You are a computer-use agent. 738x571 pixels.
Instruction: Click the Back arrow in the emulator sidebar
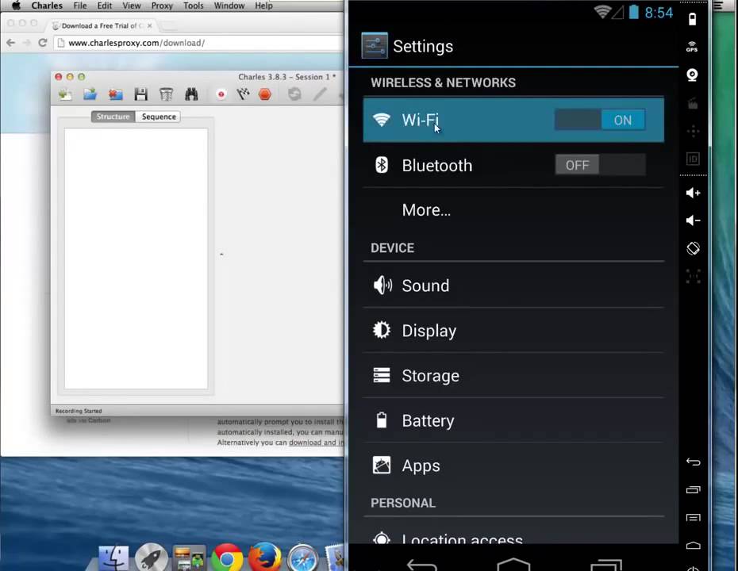click(693, 462)
